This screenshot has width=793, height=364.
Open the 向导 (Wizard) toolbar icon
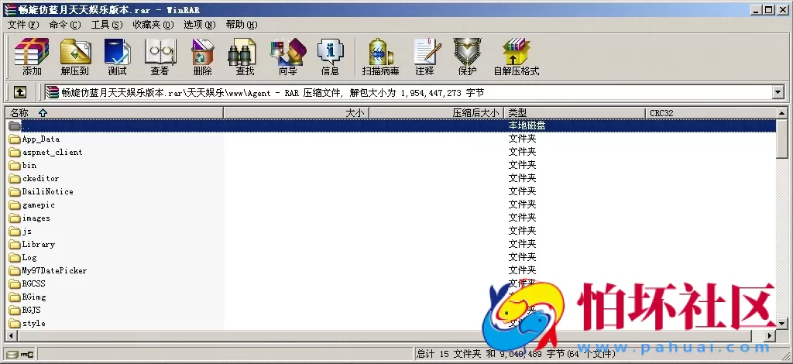[x=288, y=52]
